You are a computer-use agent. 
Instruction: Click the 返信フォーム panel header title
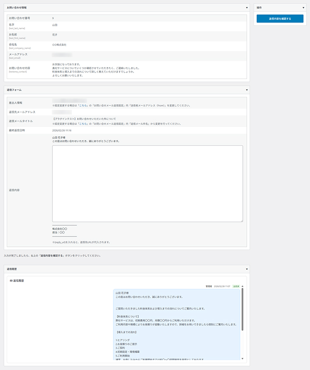tap(14, 90)
